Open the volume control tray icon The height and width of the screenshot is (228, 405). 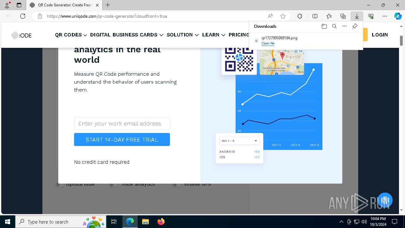[364, 222]
